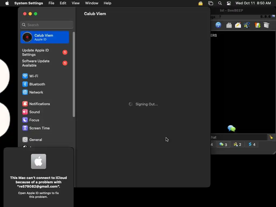Open the Edit menu
Image resolution: width=276 pixels, height=207 pixels.
63,3
